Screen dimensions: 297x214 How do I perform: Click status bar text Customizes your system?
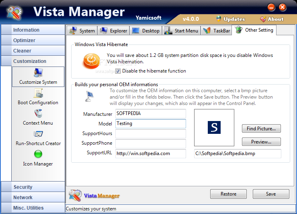pos(91,209)
